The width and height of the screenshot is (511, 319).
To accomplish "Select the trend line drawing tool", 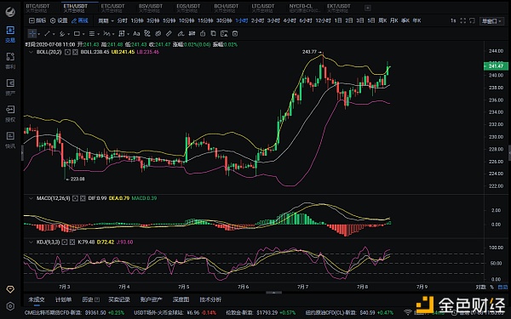I will [47, 33].
